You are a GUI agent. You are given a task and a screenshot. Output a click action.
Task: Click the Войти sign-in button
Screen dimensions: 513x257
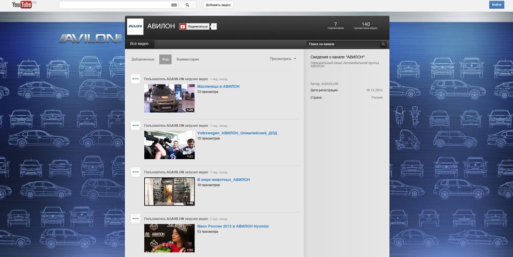click(x=496, y=5)
